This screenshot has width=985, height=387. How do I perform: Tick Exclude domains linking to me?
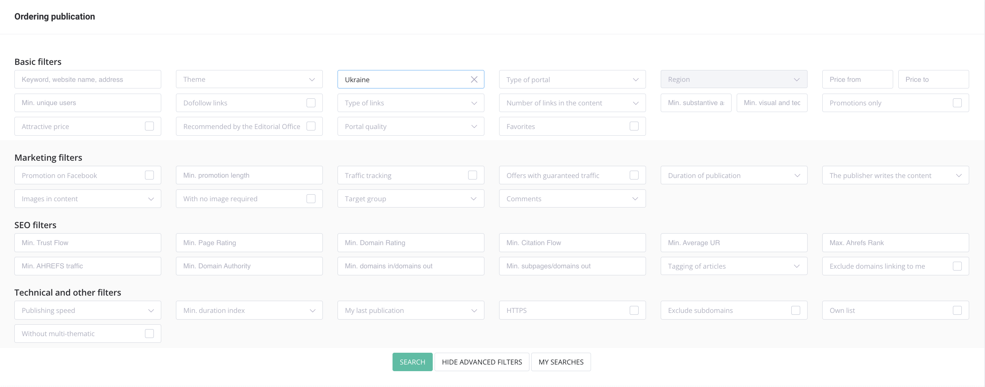[957, 266]
